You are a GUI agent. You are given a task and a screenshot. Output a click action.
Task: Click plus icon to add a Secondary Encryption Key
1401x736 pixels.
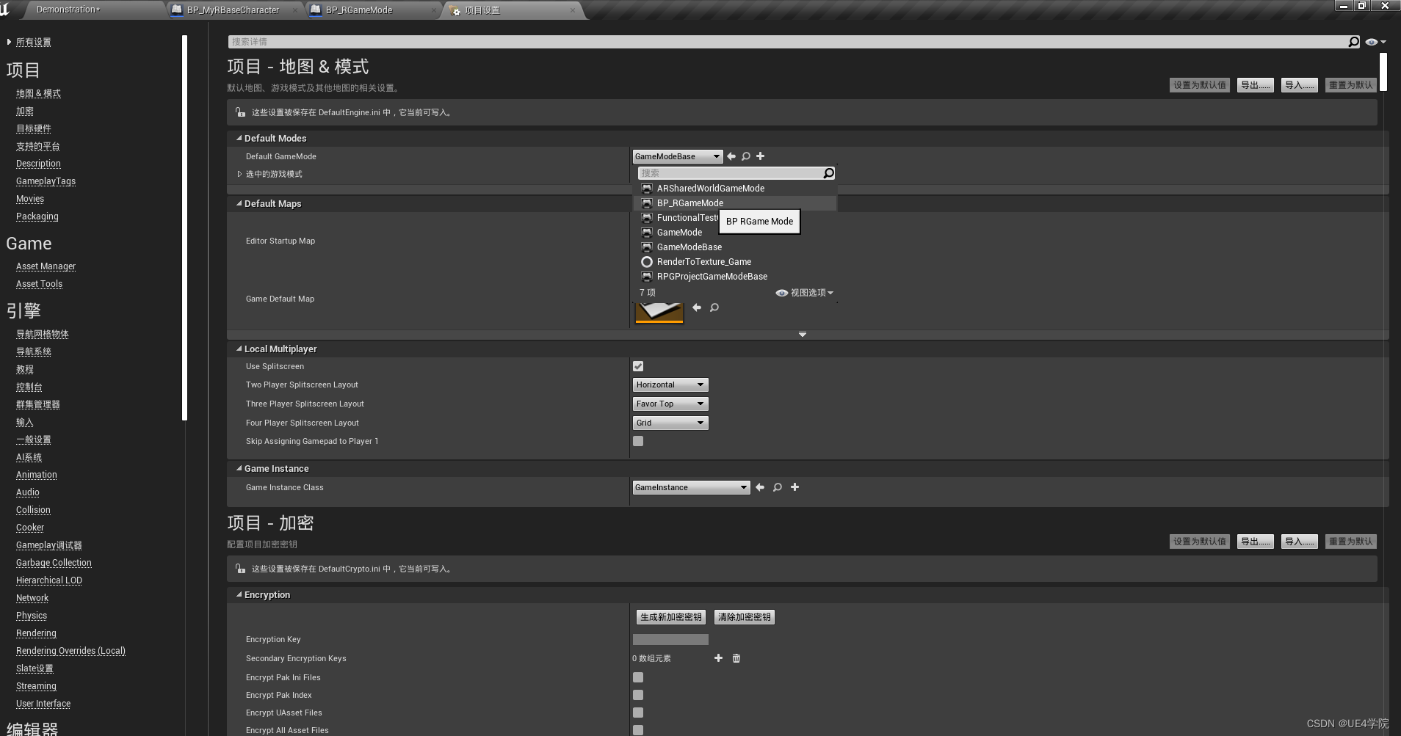pos(718,658)
